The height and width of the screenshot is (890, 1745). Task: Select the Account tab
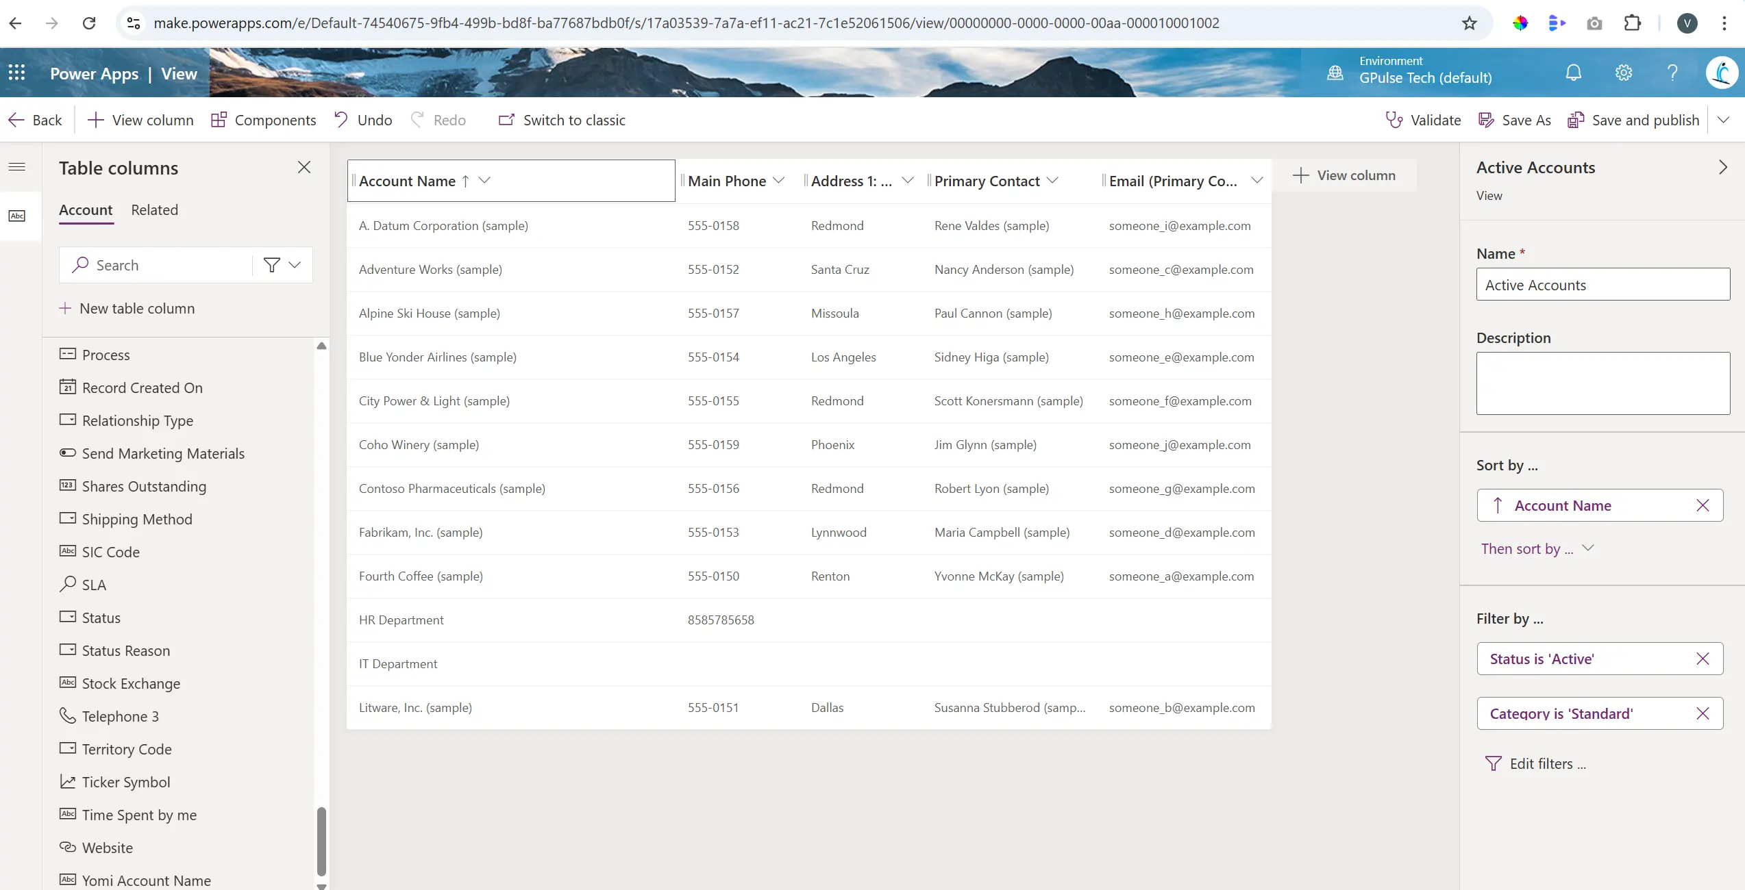(85, 209)
